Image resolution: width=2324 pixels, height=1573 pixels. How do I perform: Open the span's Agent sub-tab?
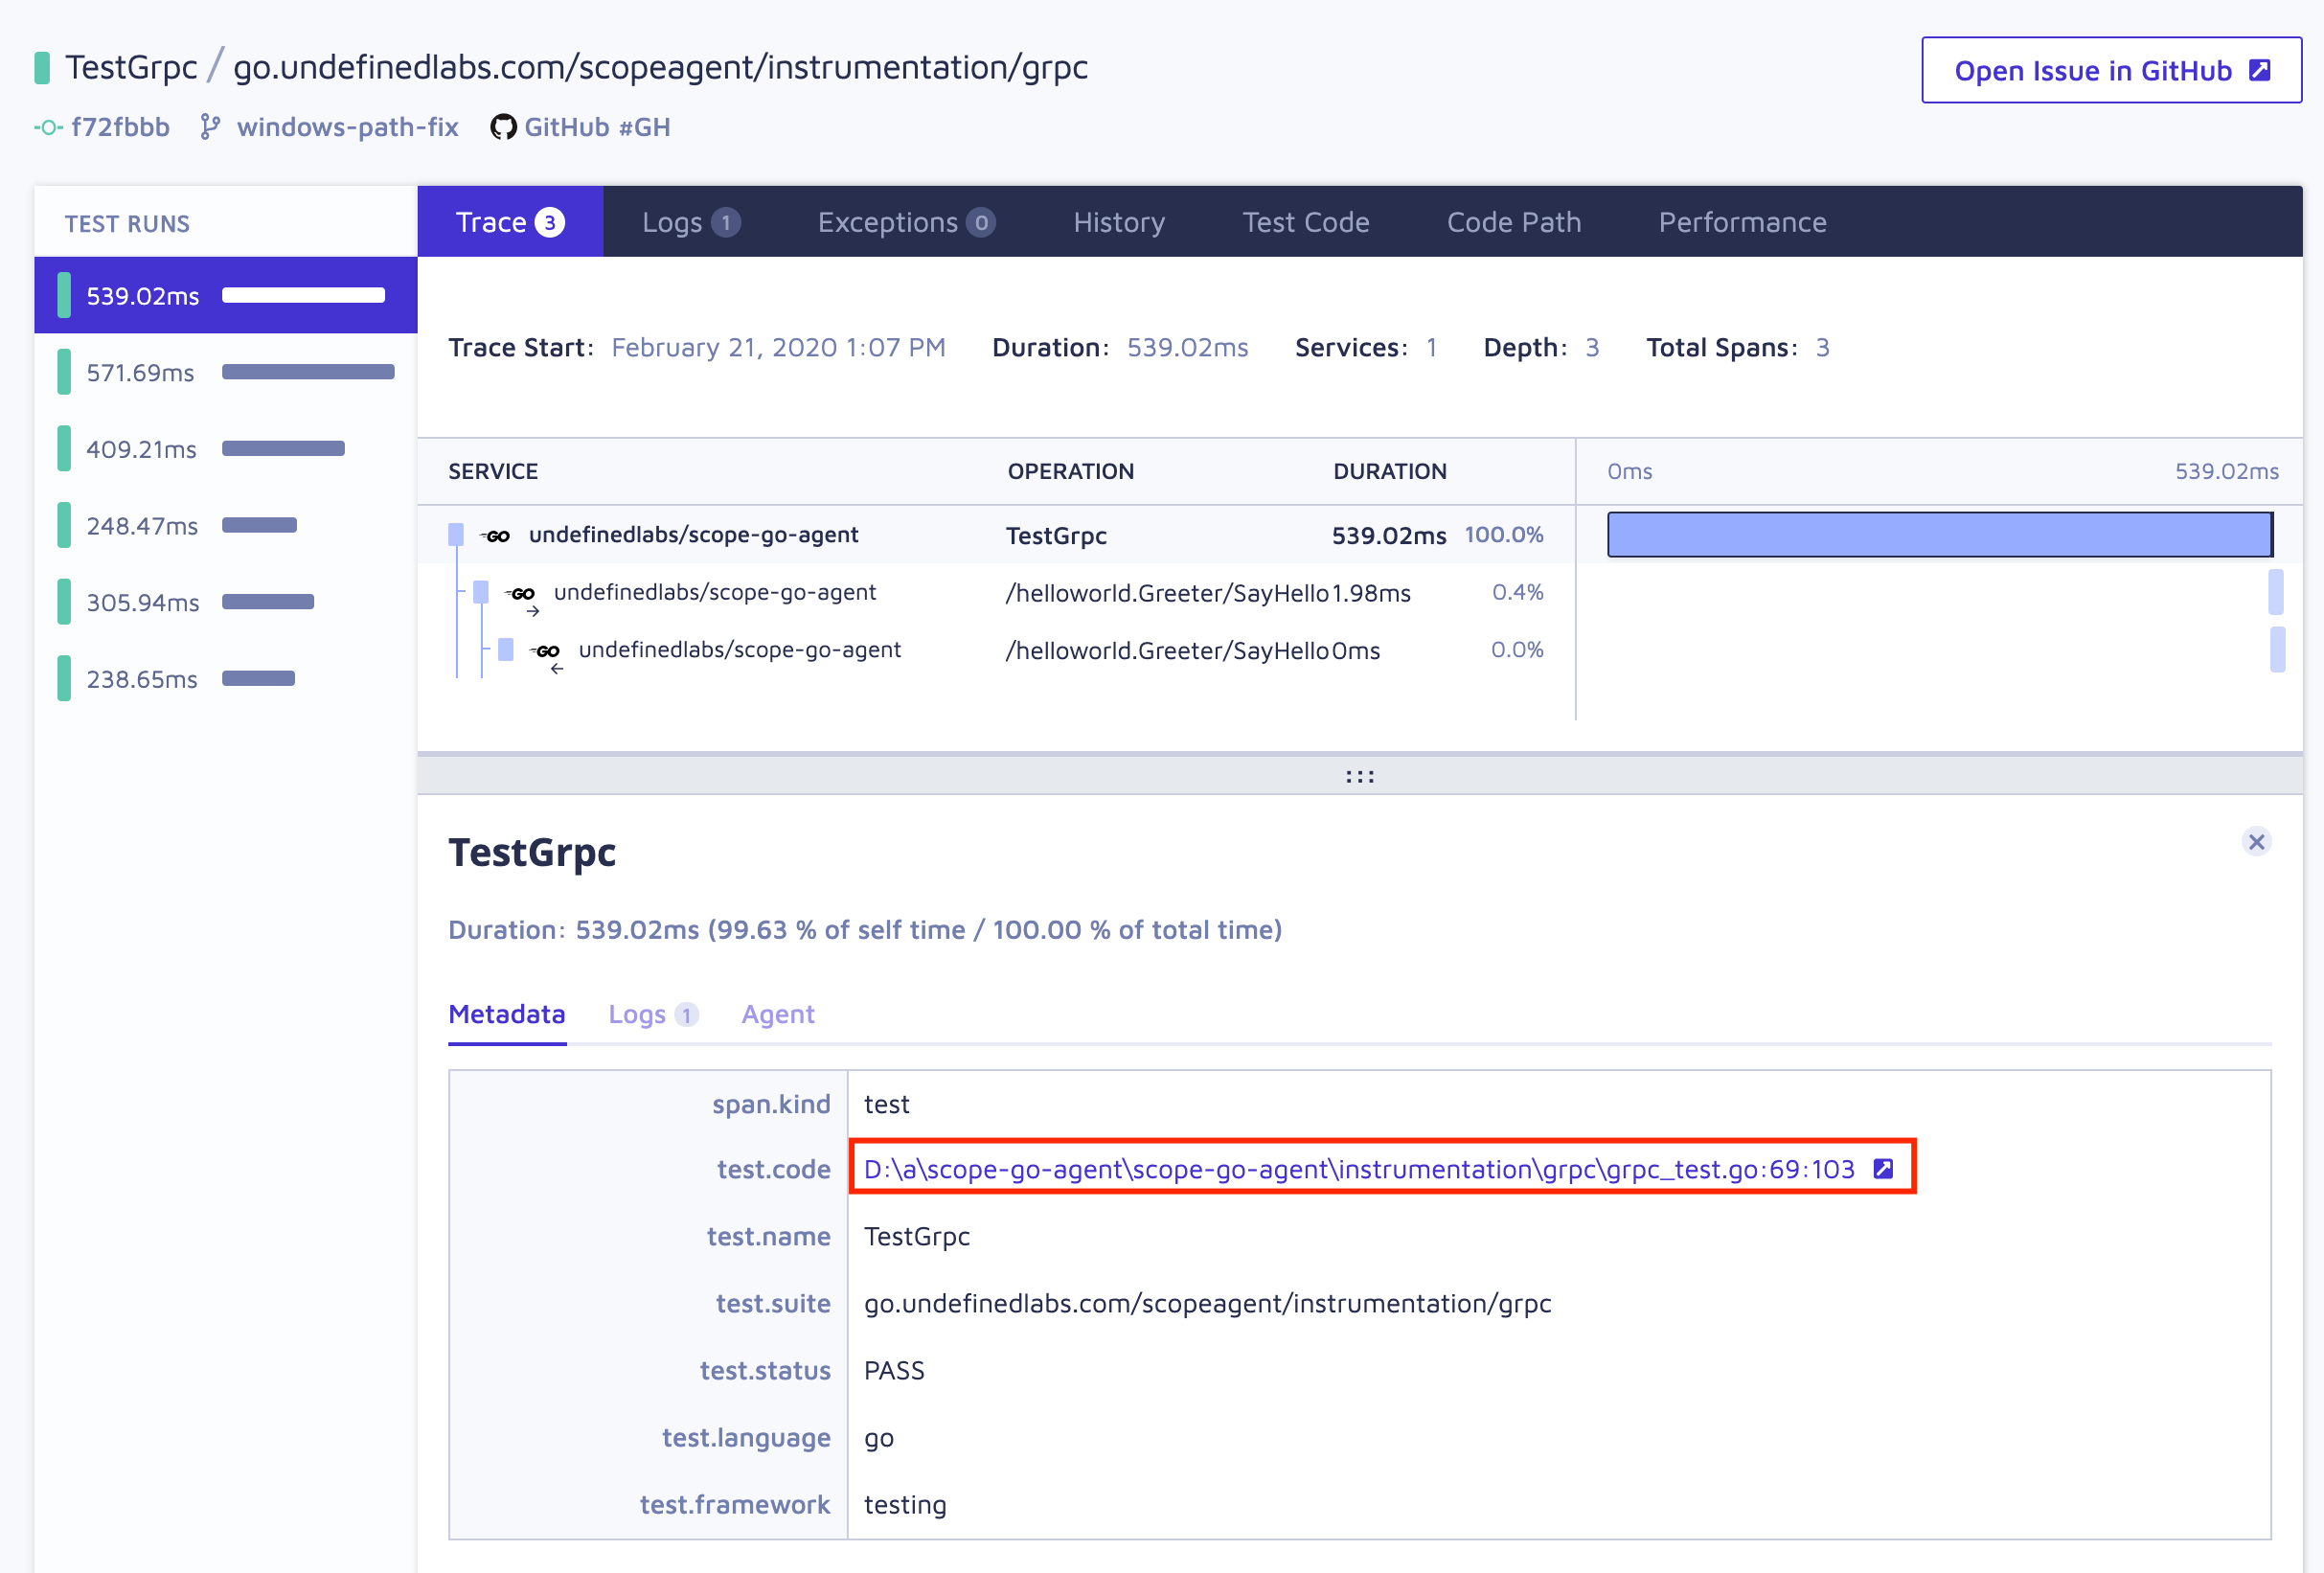777,1014
